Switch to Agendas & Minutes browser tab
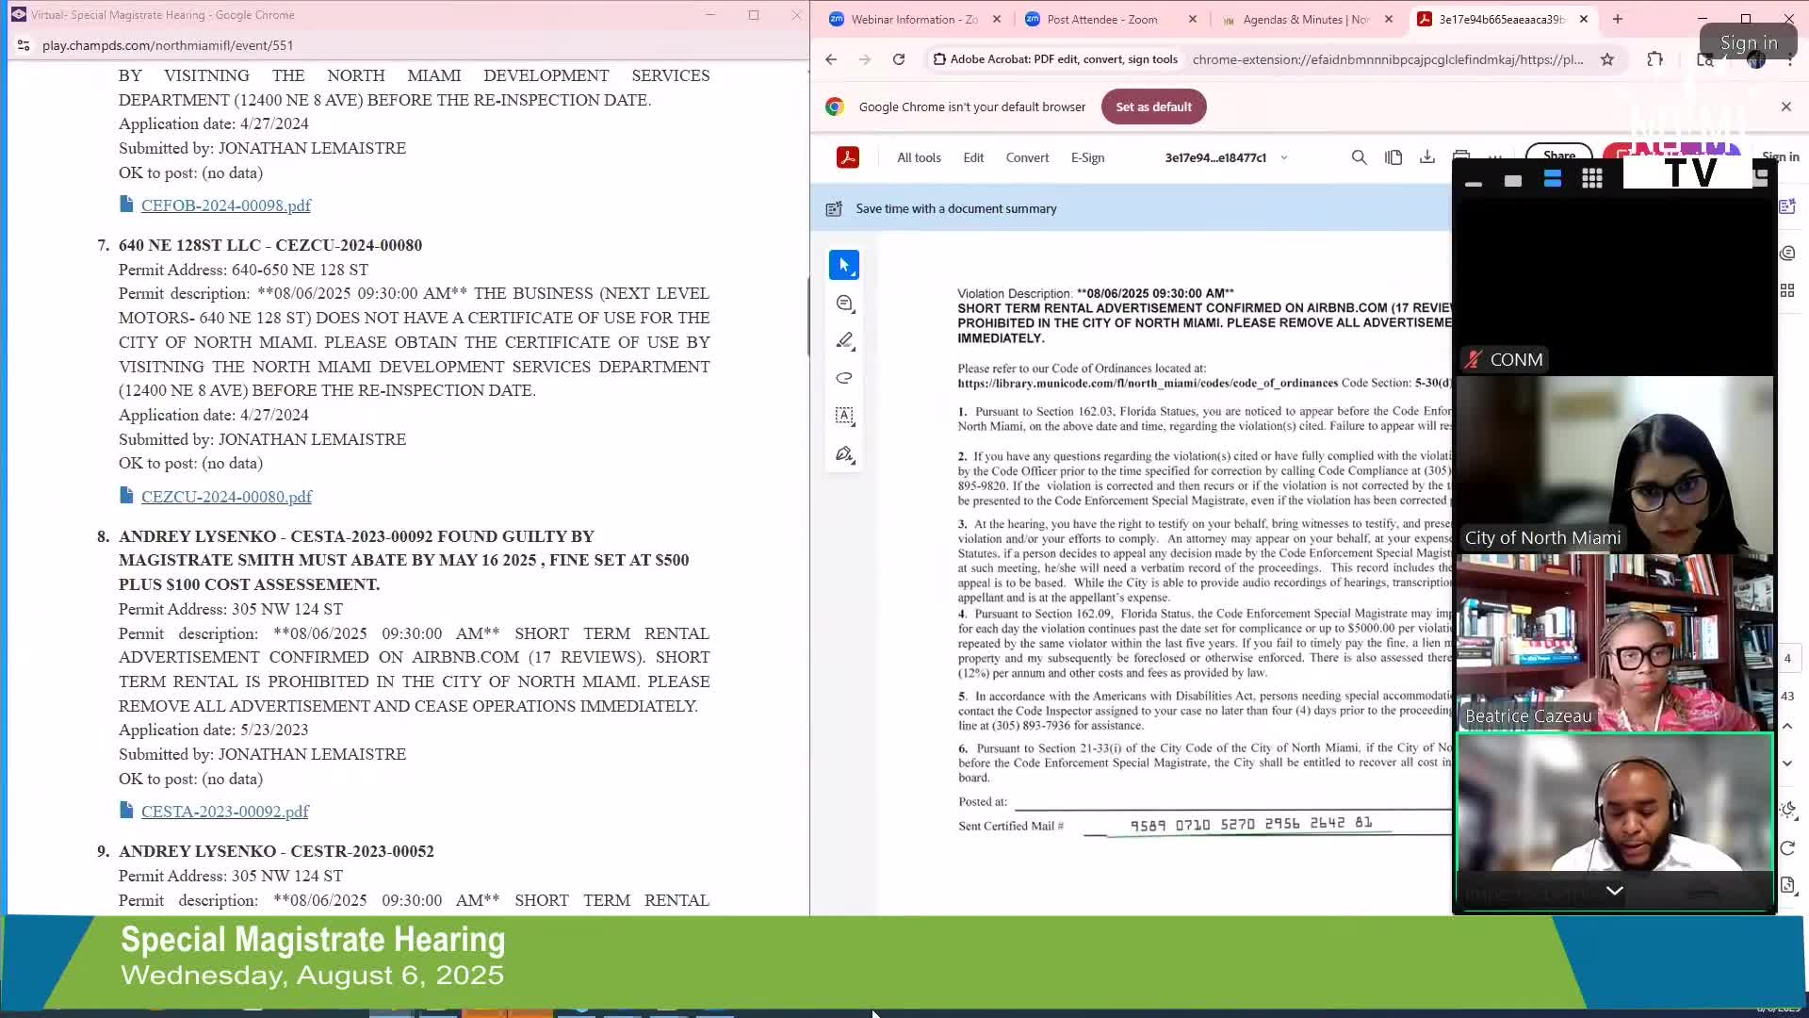1809x1018 pixels. pos(1306,19)
